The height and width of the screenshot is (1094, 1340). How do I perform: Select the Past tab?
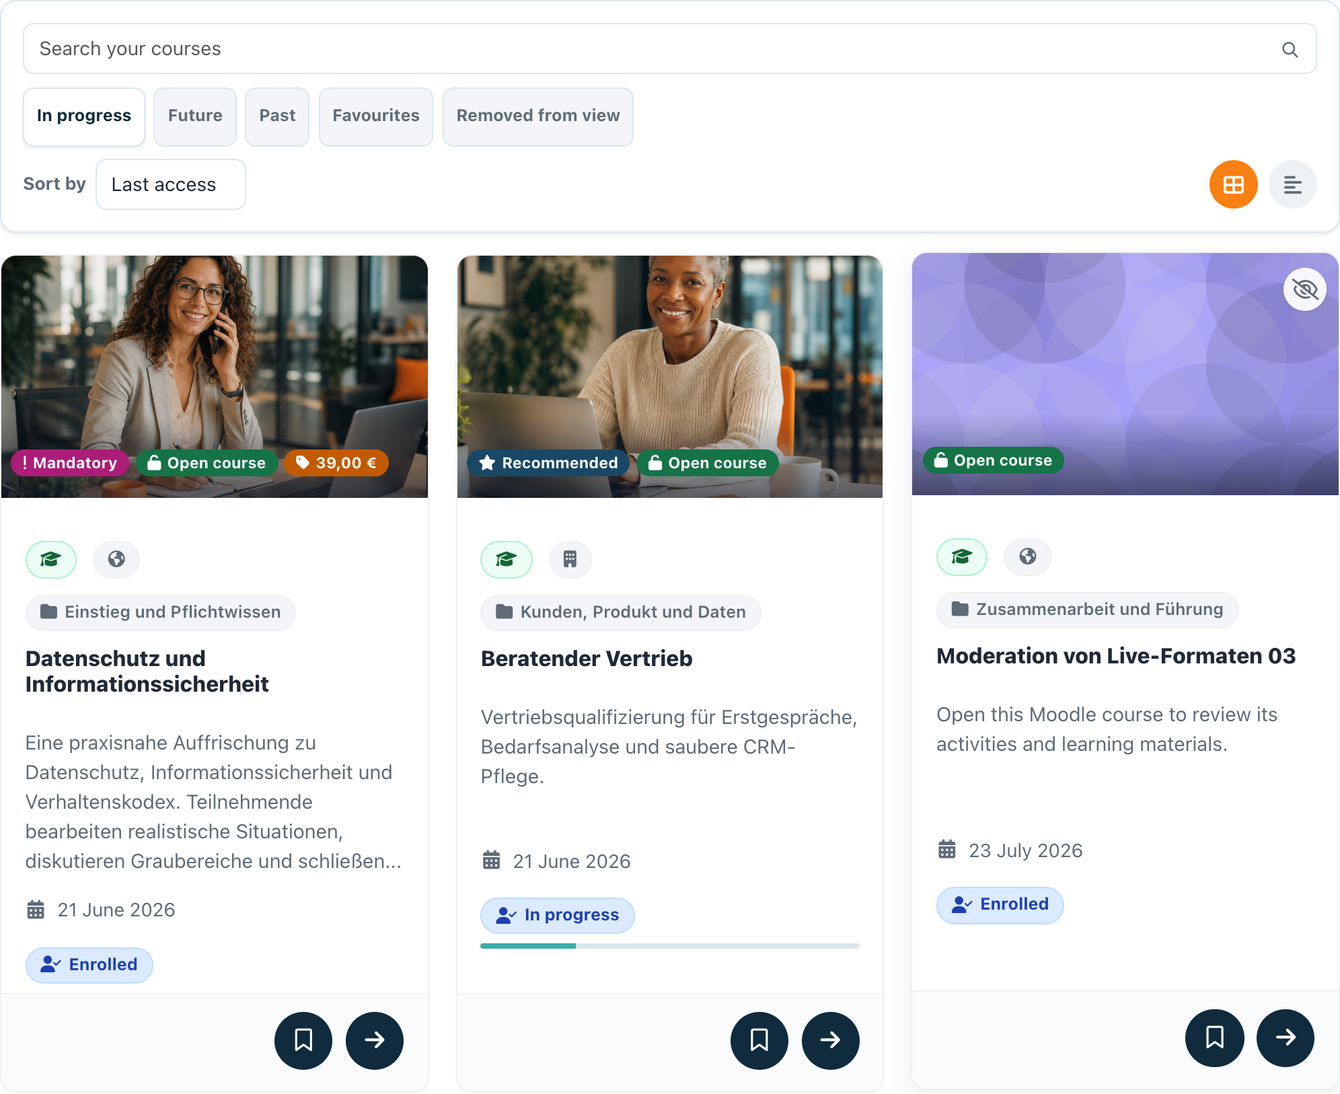(277, 116)
